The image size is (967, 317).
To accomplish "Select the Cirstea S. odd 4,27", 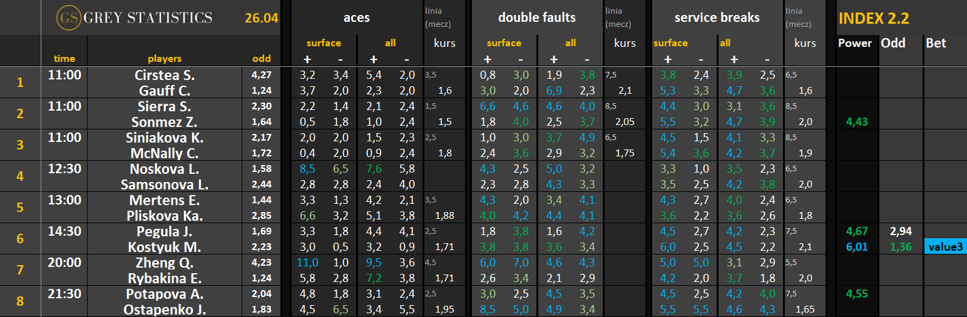I will 262,74.
